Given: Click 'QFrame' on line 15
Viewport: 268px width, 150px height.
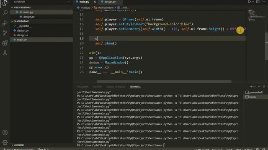Looking at the screenshot, I should coord(129,20).
